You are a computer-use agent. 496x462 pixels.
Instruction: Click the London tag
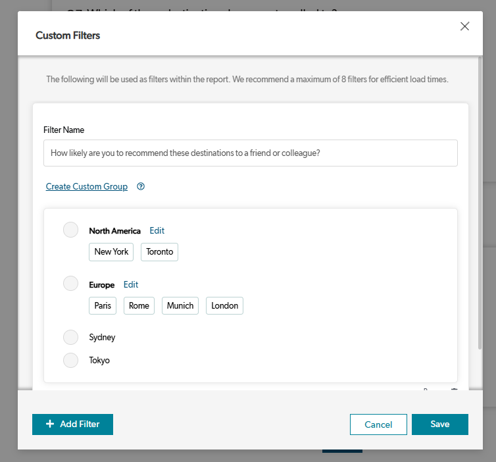[x=224, y=306]
